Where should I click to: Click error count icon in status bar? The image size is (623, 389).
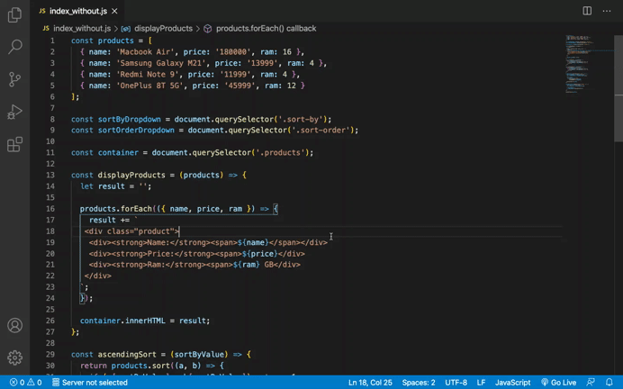14,382
